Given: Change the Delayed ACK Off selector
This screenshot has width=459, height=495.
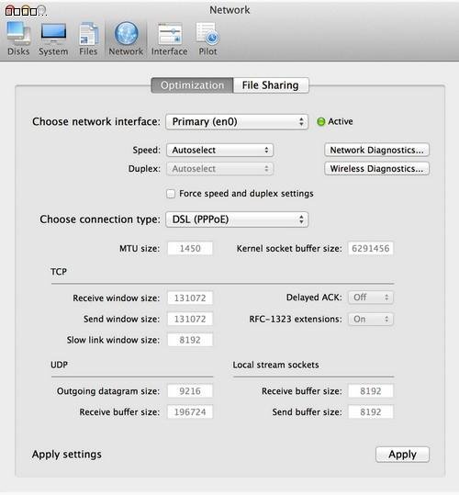Looking at the screenshot, I should coord(371,298).
